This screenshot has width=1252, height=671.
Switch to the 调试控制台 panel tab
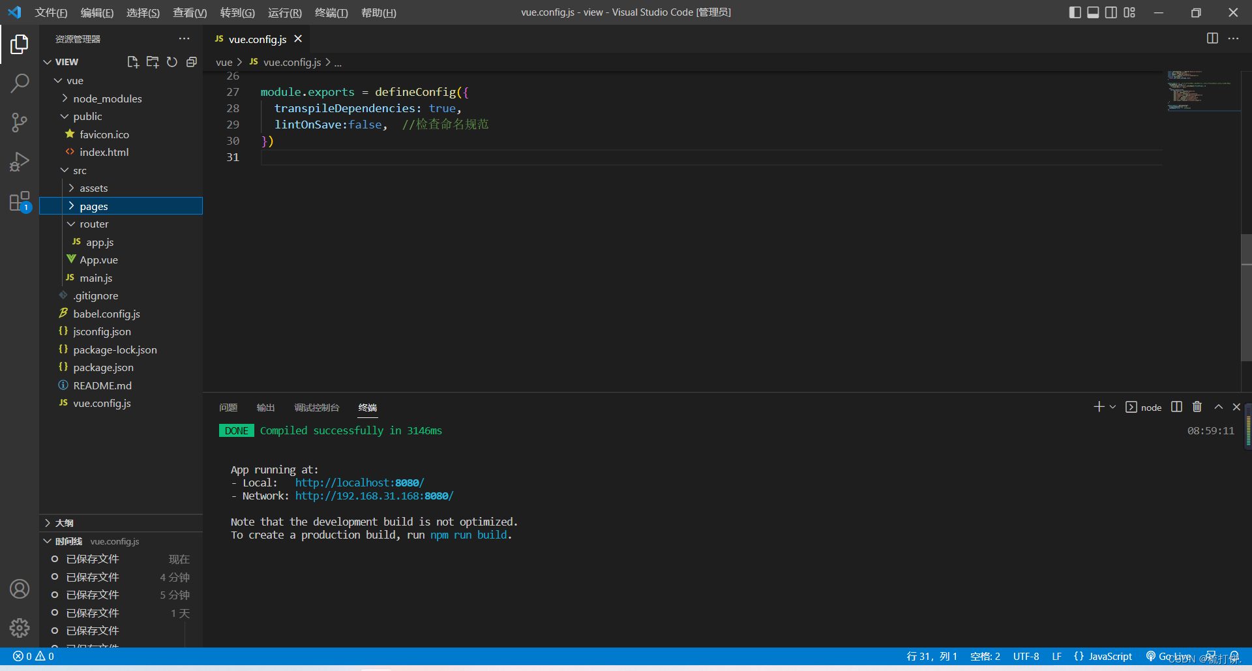[x=317, y=407]
